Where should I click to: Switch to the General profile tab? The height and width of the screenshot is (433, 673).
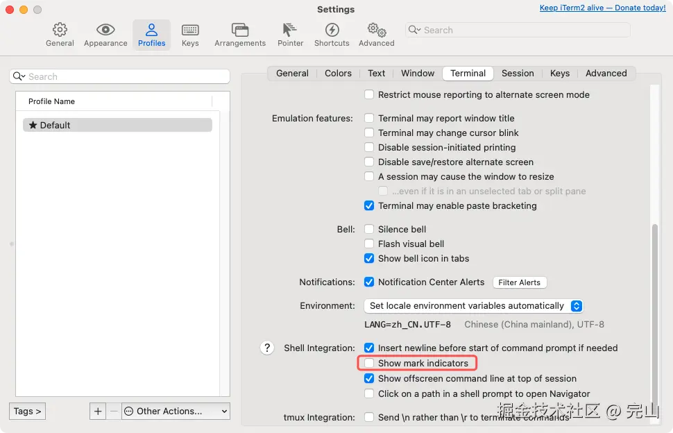[x=292, y=73]
